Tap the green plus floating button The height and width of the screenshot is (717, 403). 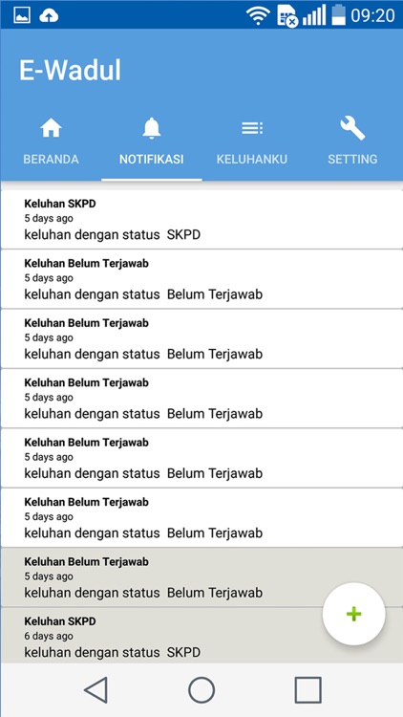point(353,614)
